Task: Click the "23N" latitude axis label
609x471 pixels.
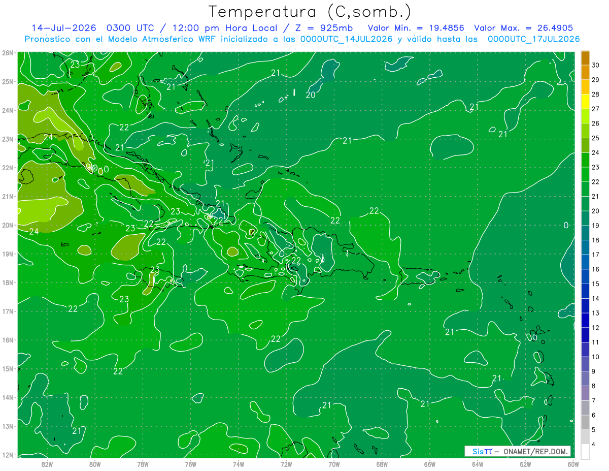Action: pos(7,139)
